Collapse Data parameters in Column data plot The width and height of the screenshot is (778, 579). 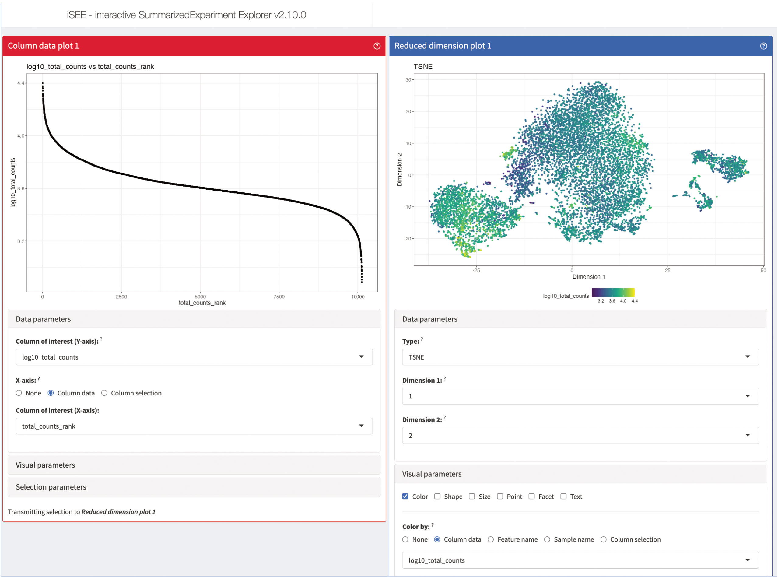point(194,319)
